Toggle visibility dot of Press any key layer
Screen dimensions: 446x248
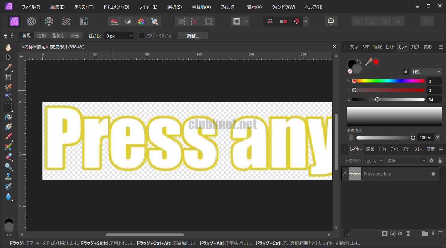pos(433,174)
